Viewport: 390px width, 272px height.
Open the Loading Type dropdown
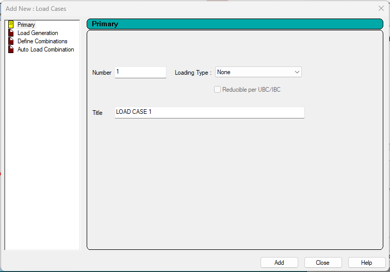pyautogui.click(x=258, y=72)
